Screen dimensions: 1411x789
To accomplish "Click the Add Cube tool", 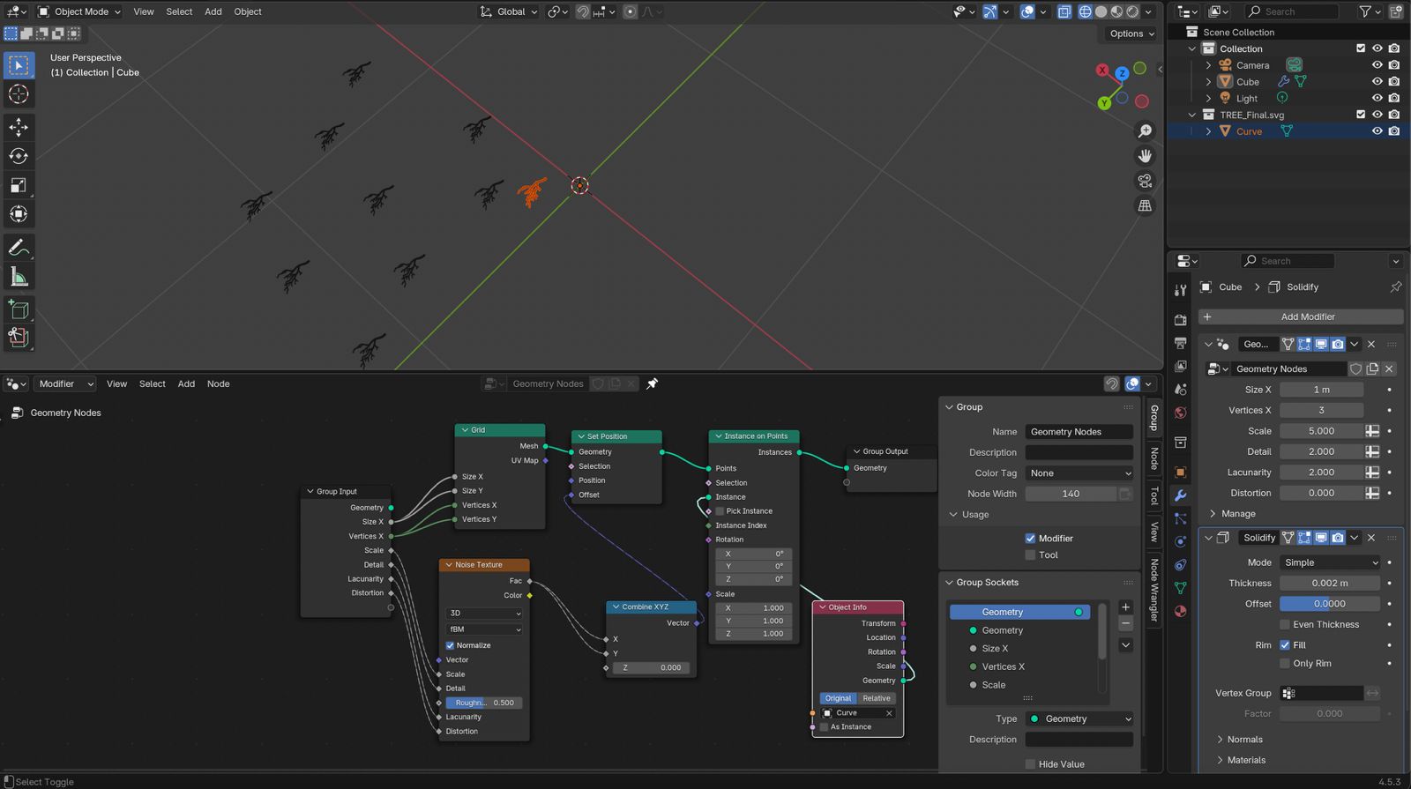I will click(19, 309).
